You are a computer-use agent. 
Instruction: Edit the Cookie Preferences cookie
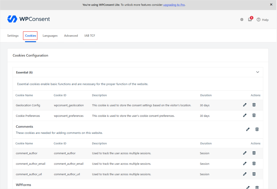tap(245, 115)
